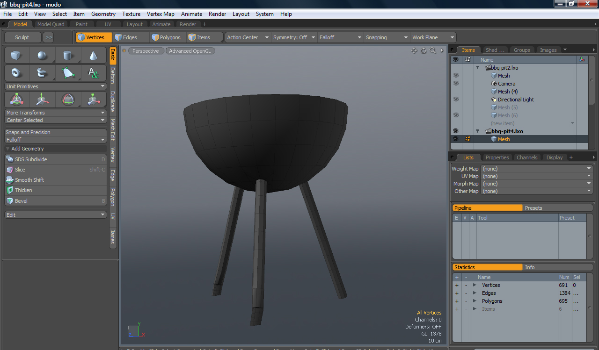This screenshot has height=350, width=599.
Task: Click the SDS Subdivide icon
Action: click(x=10, y=159)
